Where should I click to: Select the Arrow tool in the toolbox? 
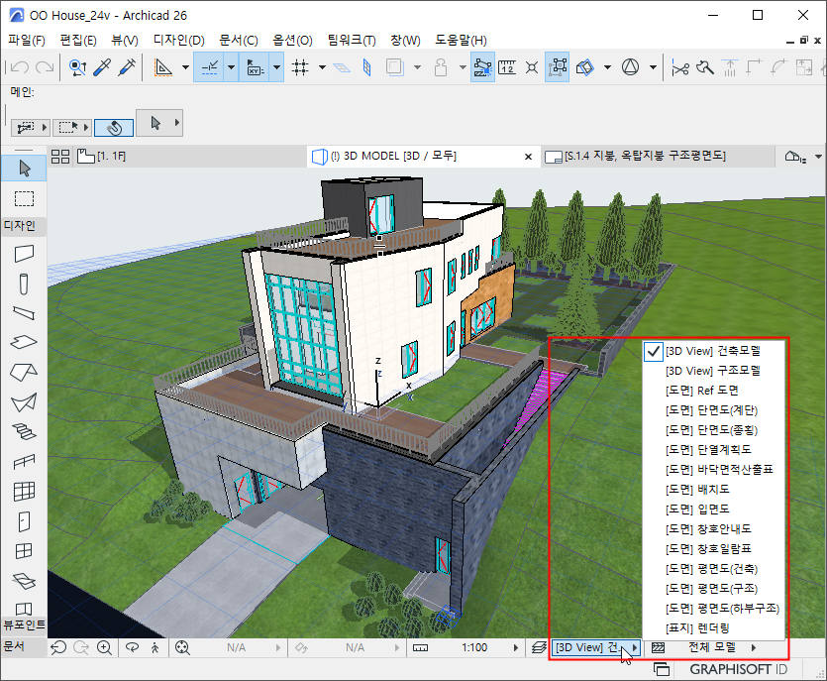coord(24,169)
